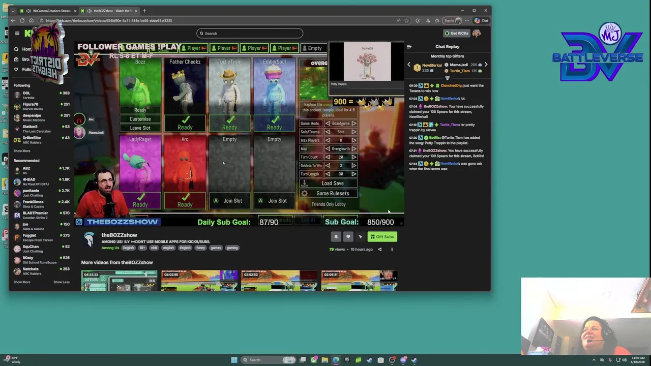Open Natchats recommended channel
This screenshot has height=366, width=651.
(42, 271)
